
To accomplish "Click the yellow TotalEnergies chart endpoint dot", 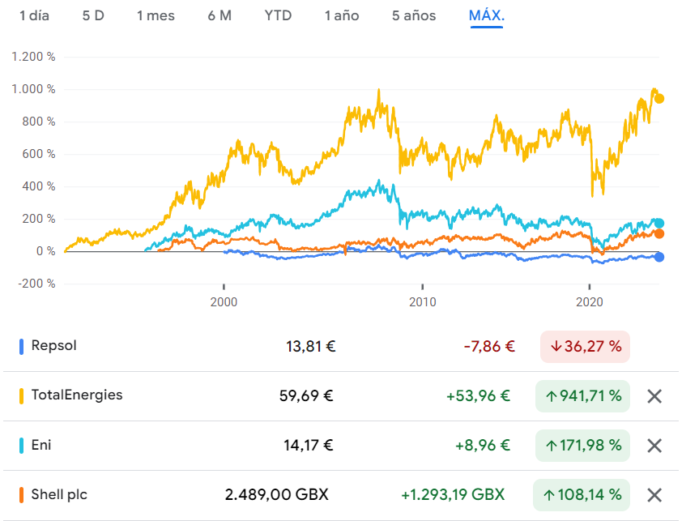I will tap(659, 99).
